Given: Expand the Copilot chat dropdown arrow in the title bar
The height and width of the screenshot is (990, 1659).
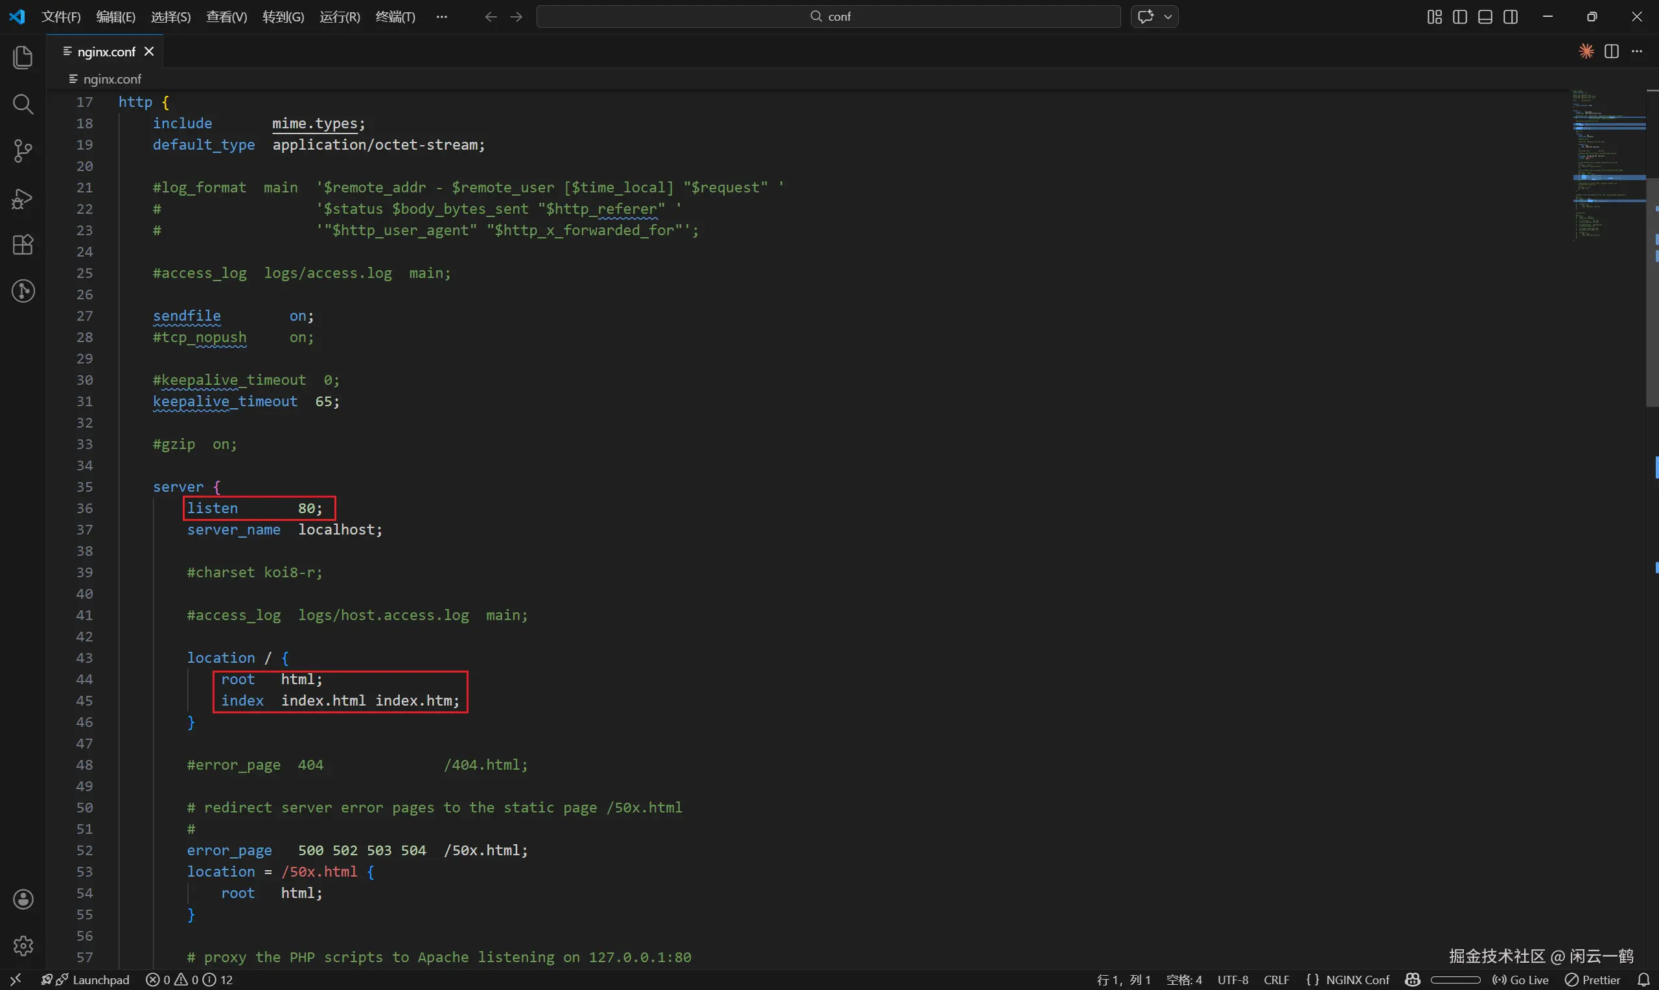Looking at the screenshot, I should [x=1168, y=17].
